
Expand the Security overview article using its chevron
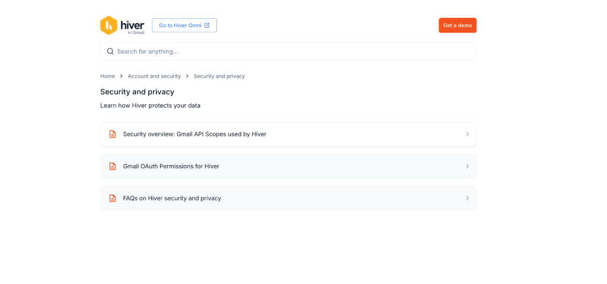[467, 134]
